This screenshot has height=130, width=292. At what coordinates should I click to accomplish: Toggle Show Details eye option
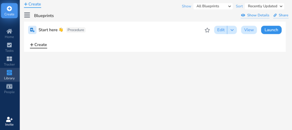pos(243,15)
